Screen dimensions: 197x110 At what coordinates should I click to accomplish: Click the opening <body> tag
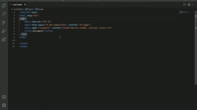click(x=23, y=37)
